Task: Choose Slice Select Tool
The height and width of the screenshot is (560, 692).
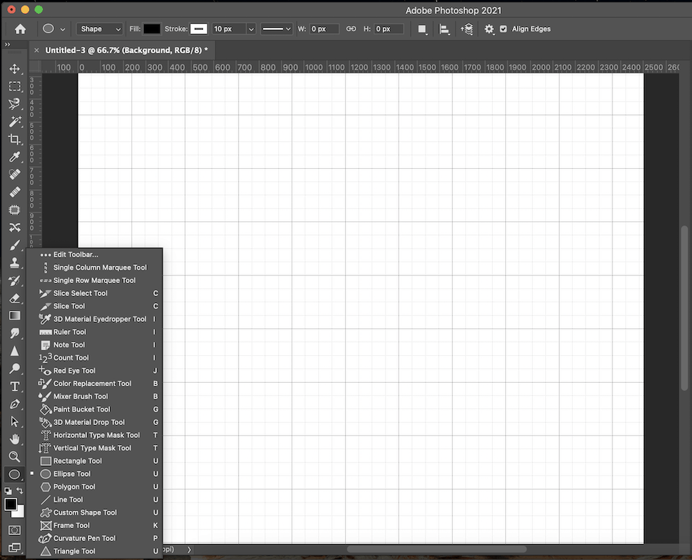Action: click(94, 293)
